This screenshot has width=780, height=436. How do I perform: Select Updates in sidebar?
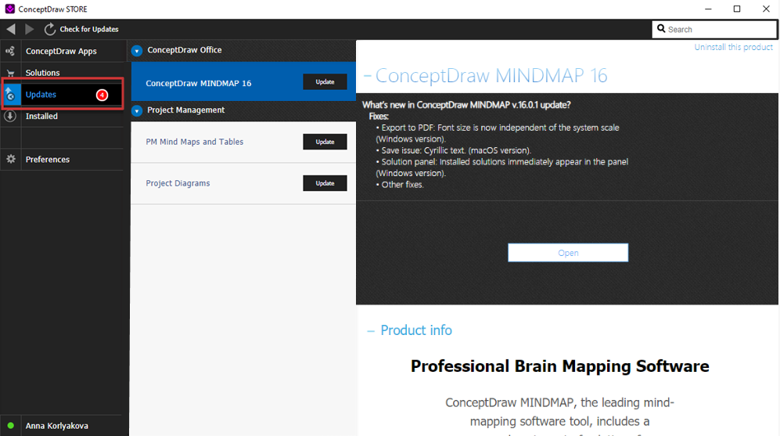pos(41,95)
